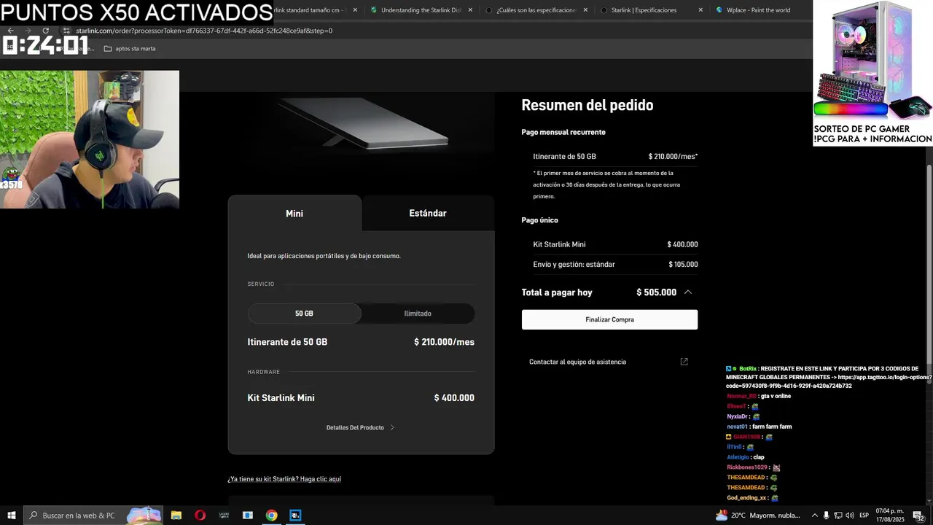The height and width of the screenshot is (525, 933).
Task: Click the Starlink Mini dish image
Action: click(362, 122)
